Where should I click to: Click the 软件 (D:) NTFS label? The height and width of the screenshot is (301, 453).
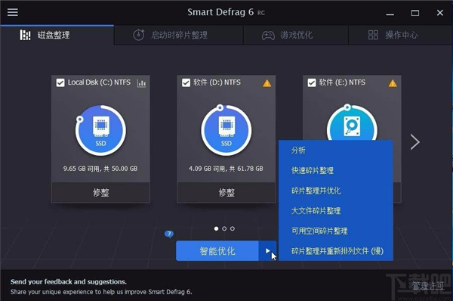tap(217, 82)
